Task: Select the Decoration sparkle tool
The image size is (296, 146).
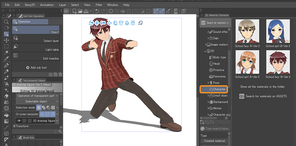Action: (x=6, y=90)
